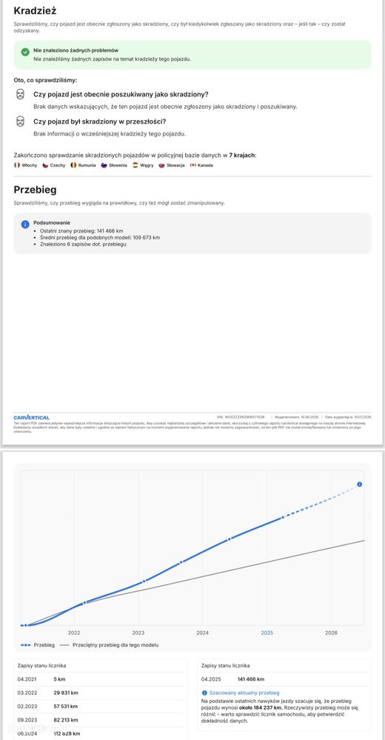
Task: Click the Czech flag icon for Czechy
Action: (46, 165)
